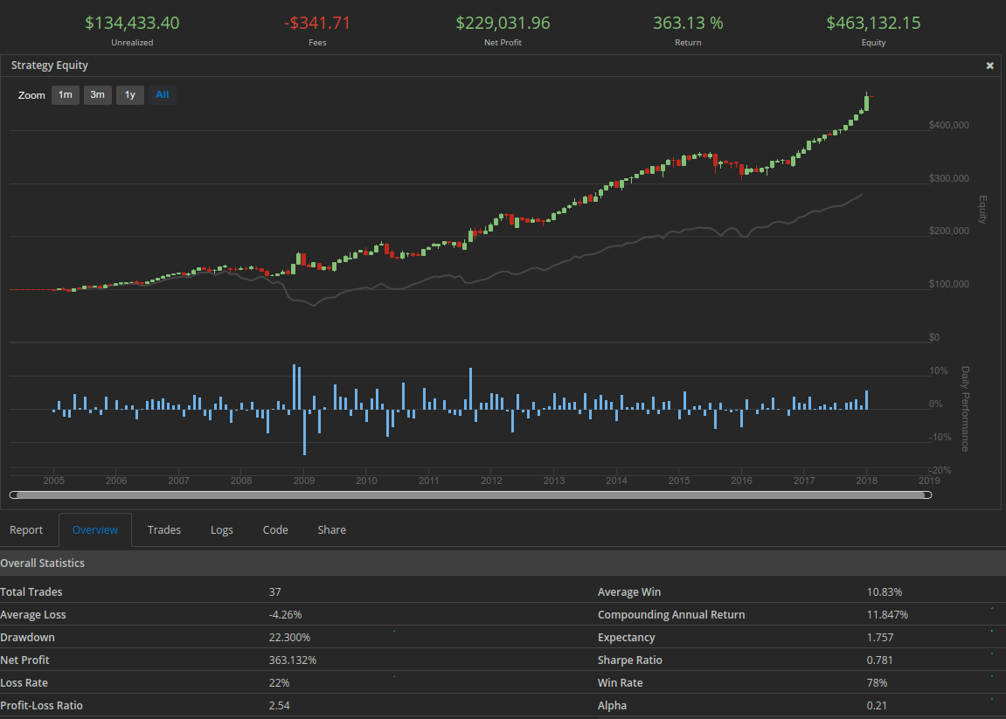This screenshot has width=1006, height=719.
Task: Open the Share tab
Action: (331, 530)
